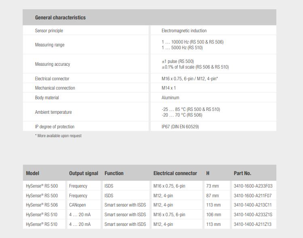Screen dimensions: 303x238
Task: Select part number 3410-1600-A233F03
Action: pos(253,186)
